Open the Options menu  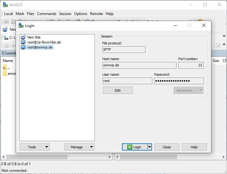coord(81,14)
